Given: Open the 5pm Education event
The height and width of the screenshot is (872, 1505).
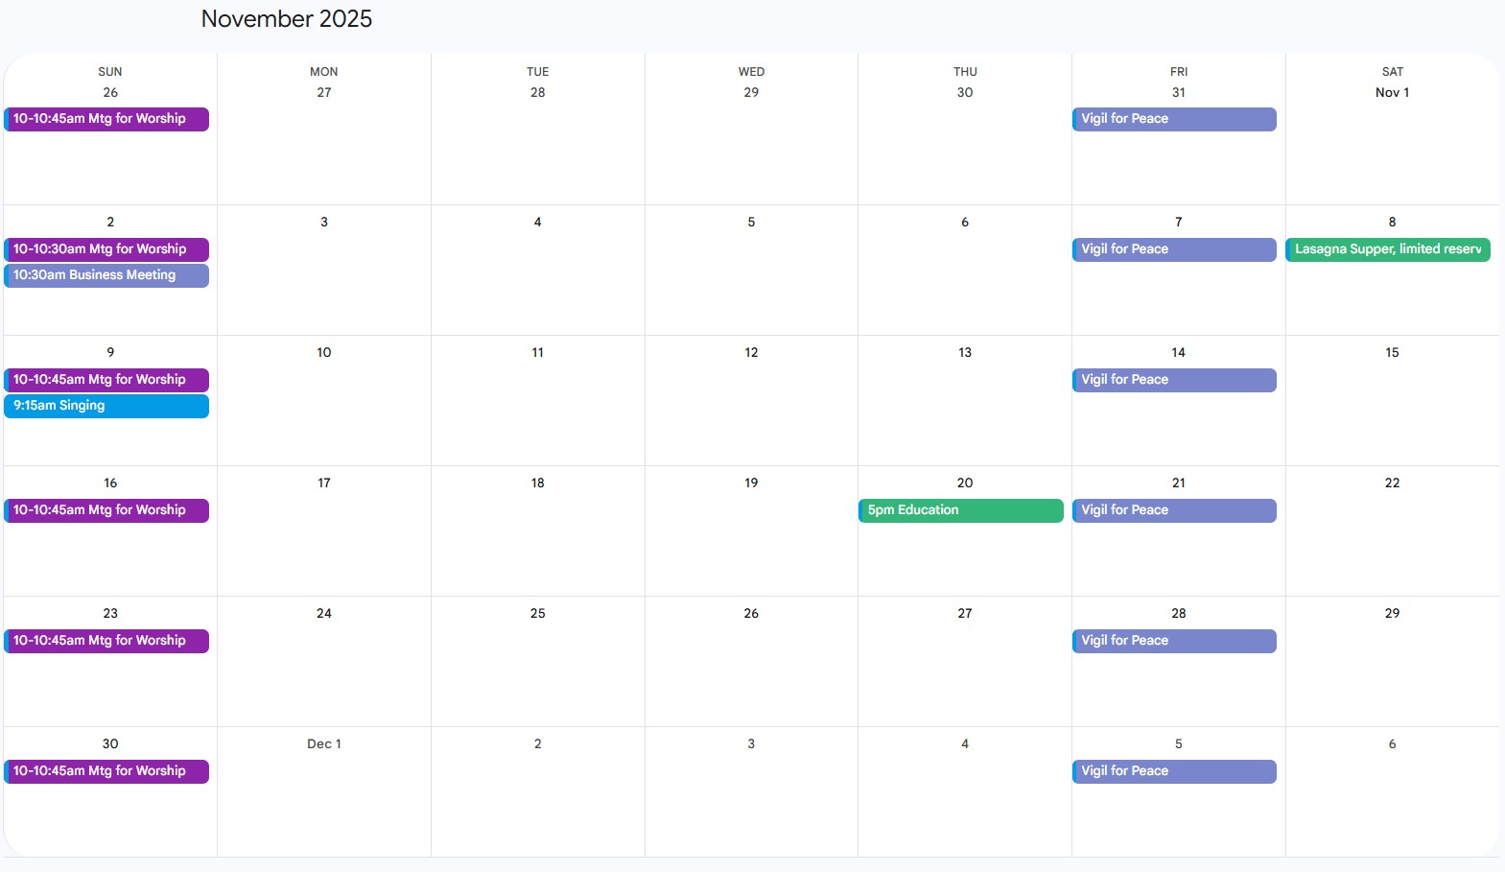Looking at the screenshot, I should click(x=960, y=510).
